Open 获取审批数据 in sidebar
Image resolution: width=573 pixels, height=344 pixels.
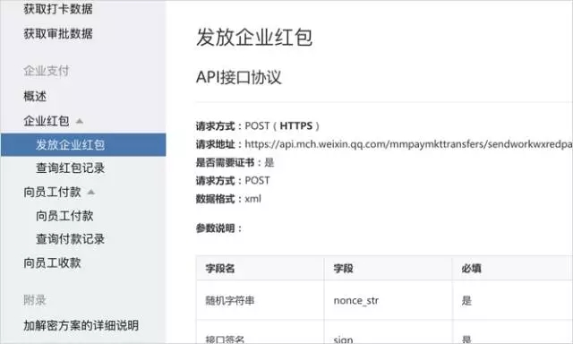pyautogui.click(x=58, y=34)
